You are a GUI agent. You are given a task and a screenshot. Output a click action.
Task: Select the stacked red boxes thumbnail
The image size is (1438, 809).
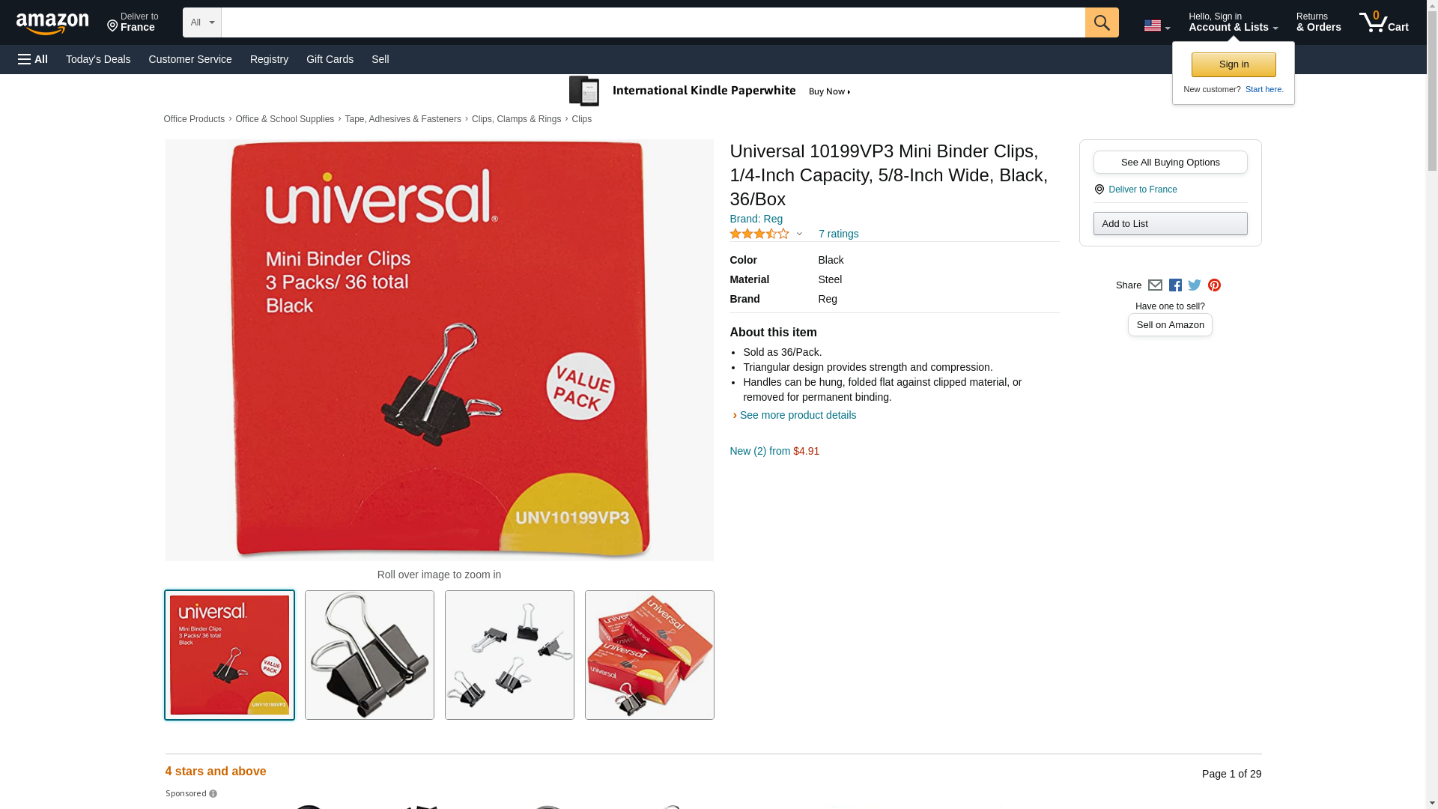pos(649,655)
